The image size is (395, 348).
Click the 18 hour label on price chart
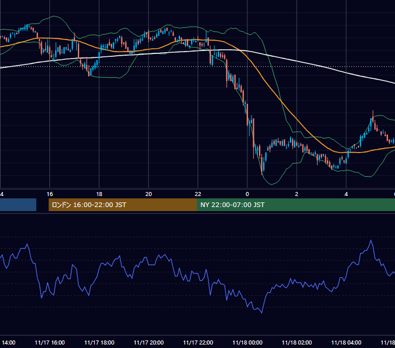pos(99,194)
